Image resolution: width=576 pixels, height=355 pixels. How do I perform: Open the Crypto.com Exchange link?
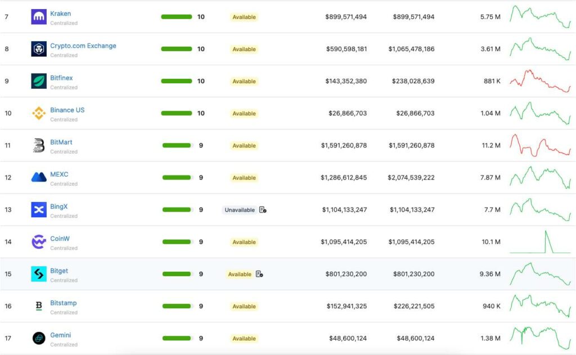[83, 46]
